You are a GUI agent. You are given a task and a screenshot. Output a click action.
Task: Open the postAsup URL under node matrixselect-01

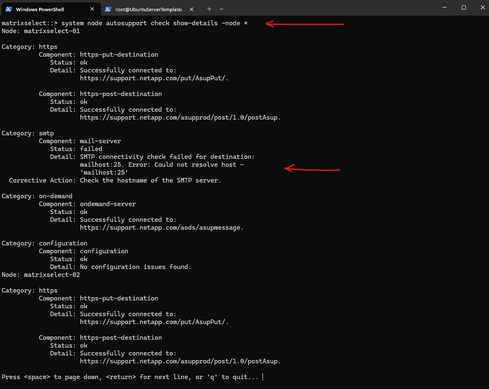[x=180, y=118]
